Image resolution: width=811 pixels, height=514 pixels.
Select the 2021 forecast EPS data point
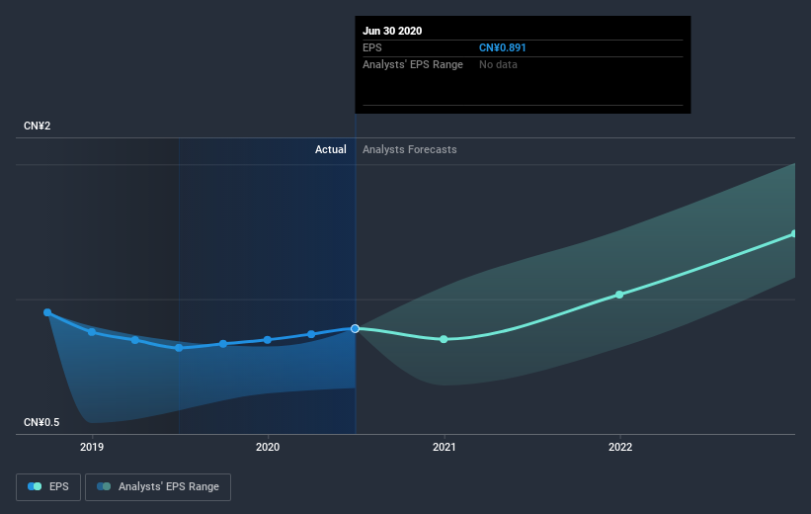444,339
